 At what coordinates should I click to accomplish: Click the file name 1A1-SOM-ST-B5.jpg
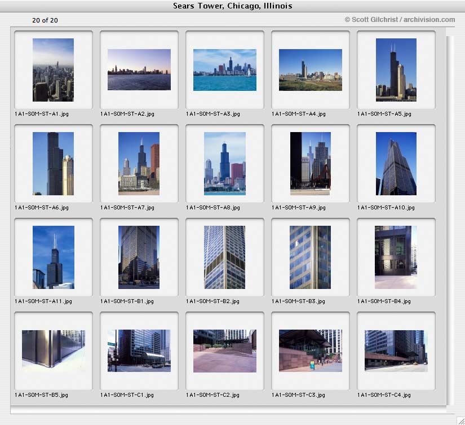(x=41, y=395)
